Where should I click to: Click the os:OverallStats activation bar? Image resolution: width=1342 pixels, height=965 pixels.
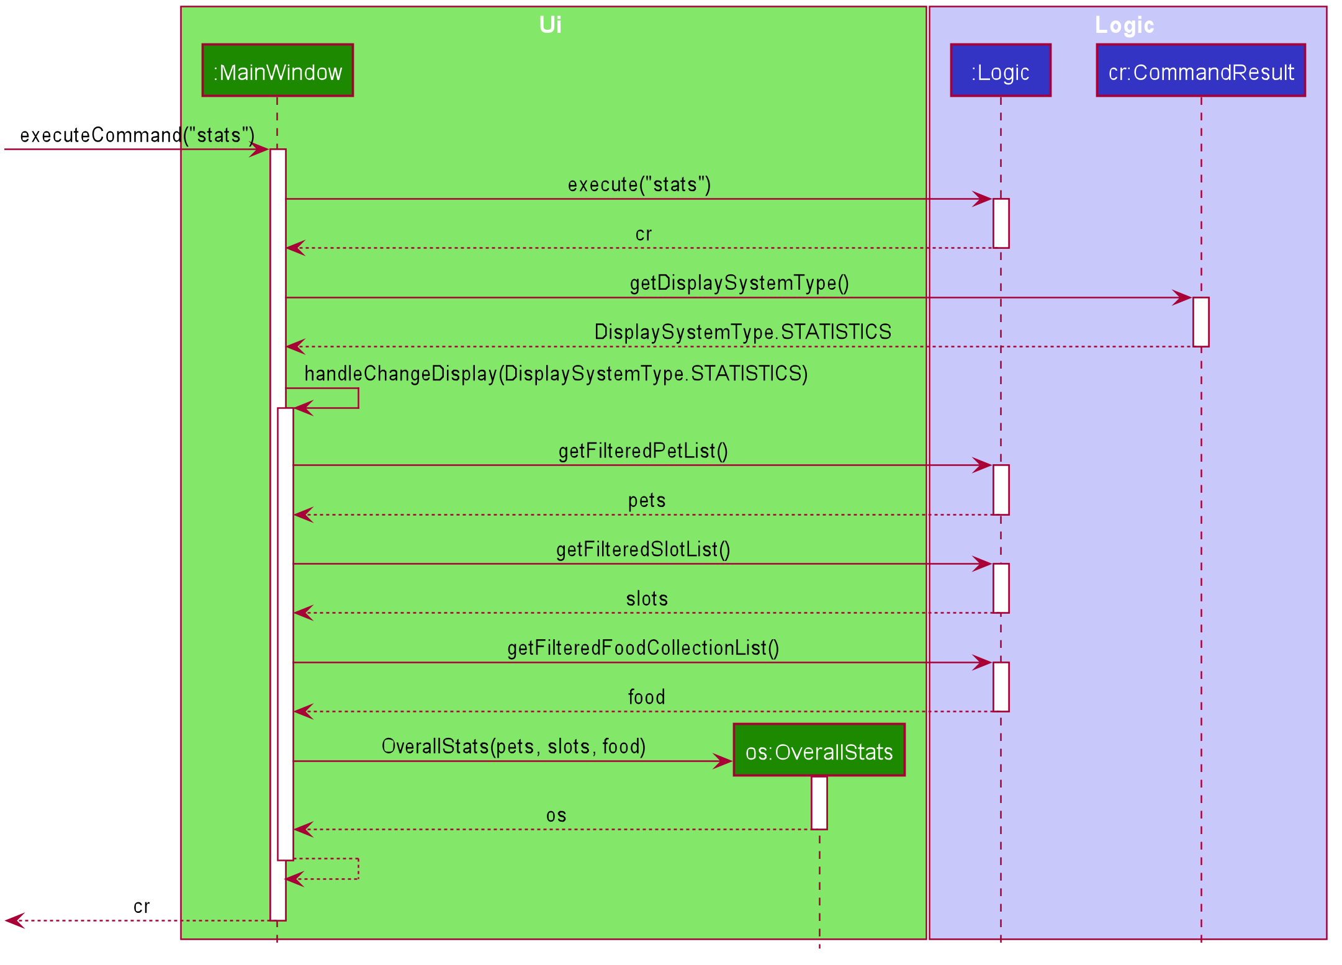pyautogui.click(x=819, y=802)
